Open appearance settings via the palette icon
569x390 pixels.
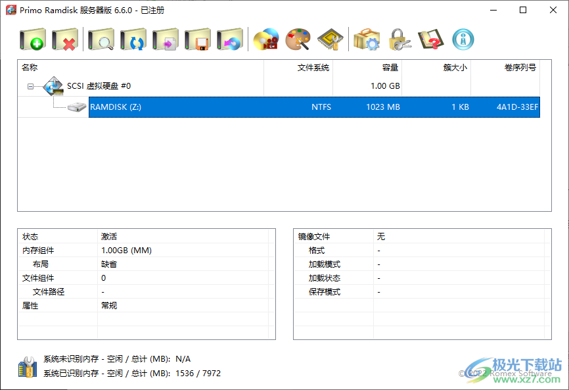tap(298, 39)
